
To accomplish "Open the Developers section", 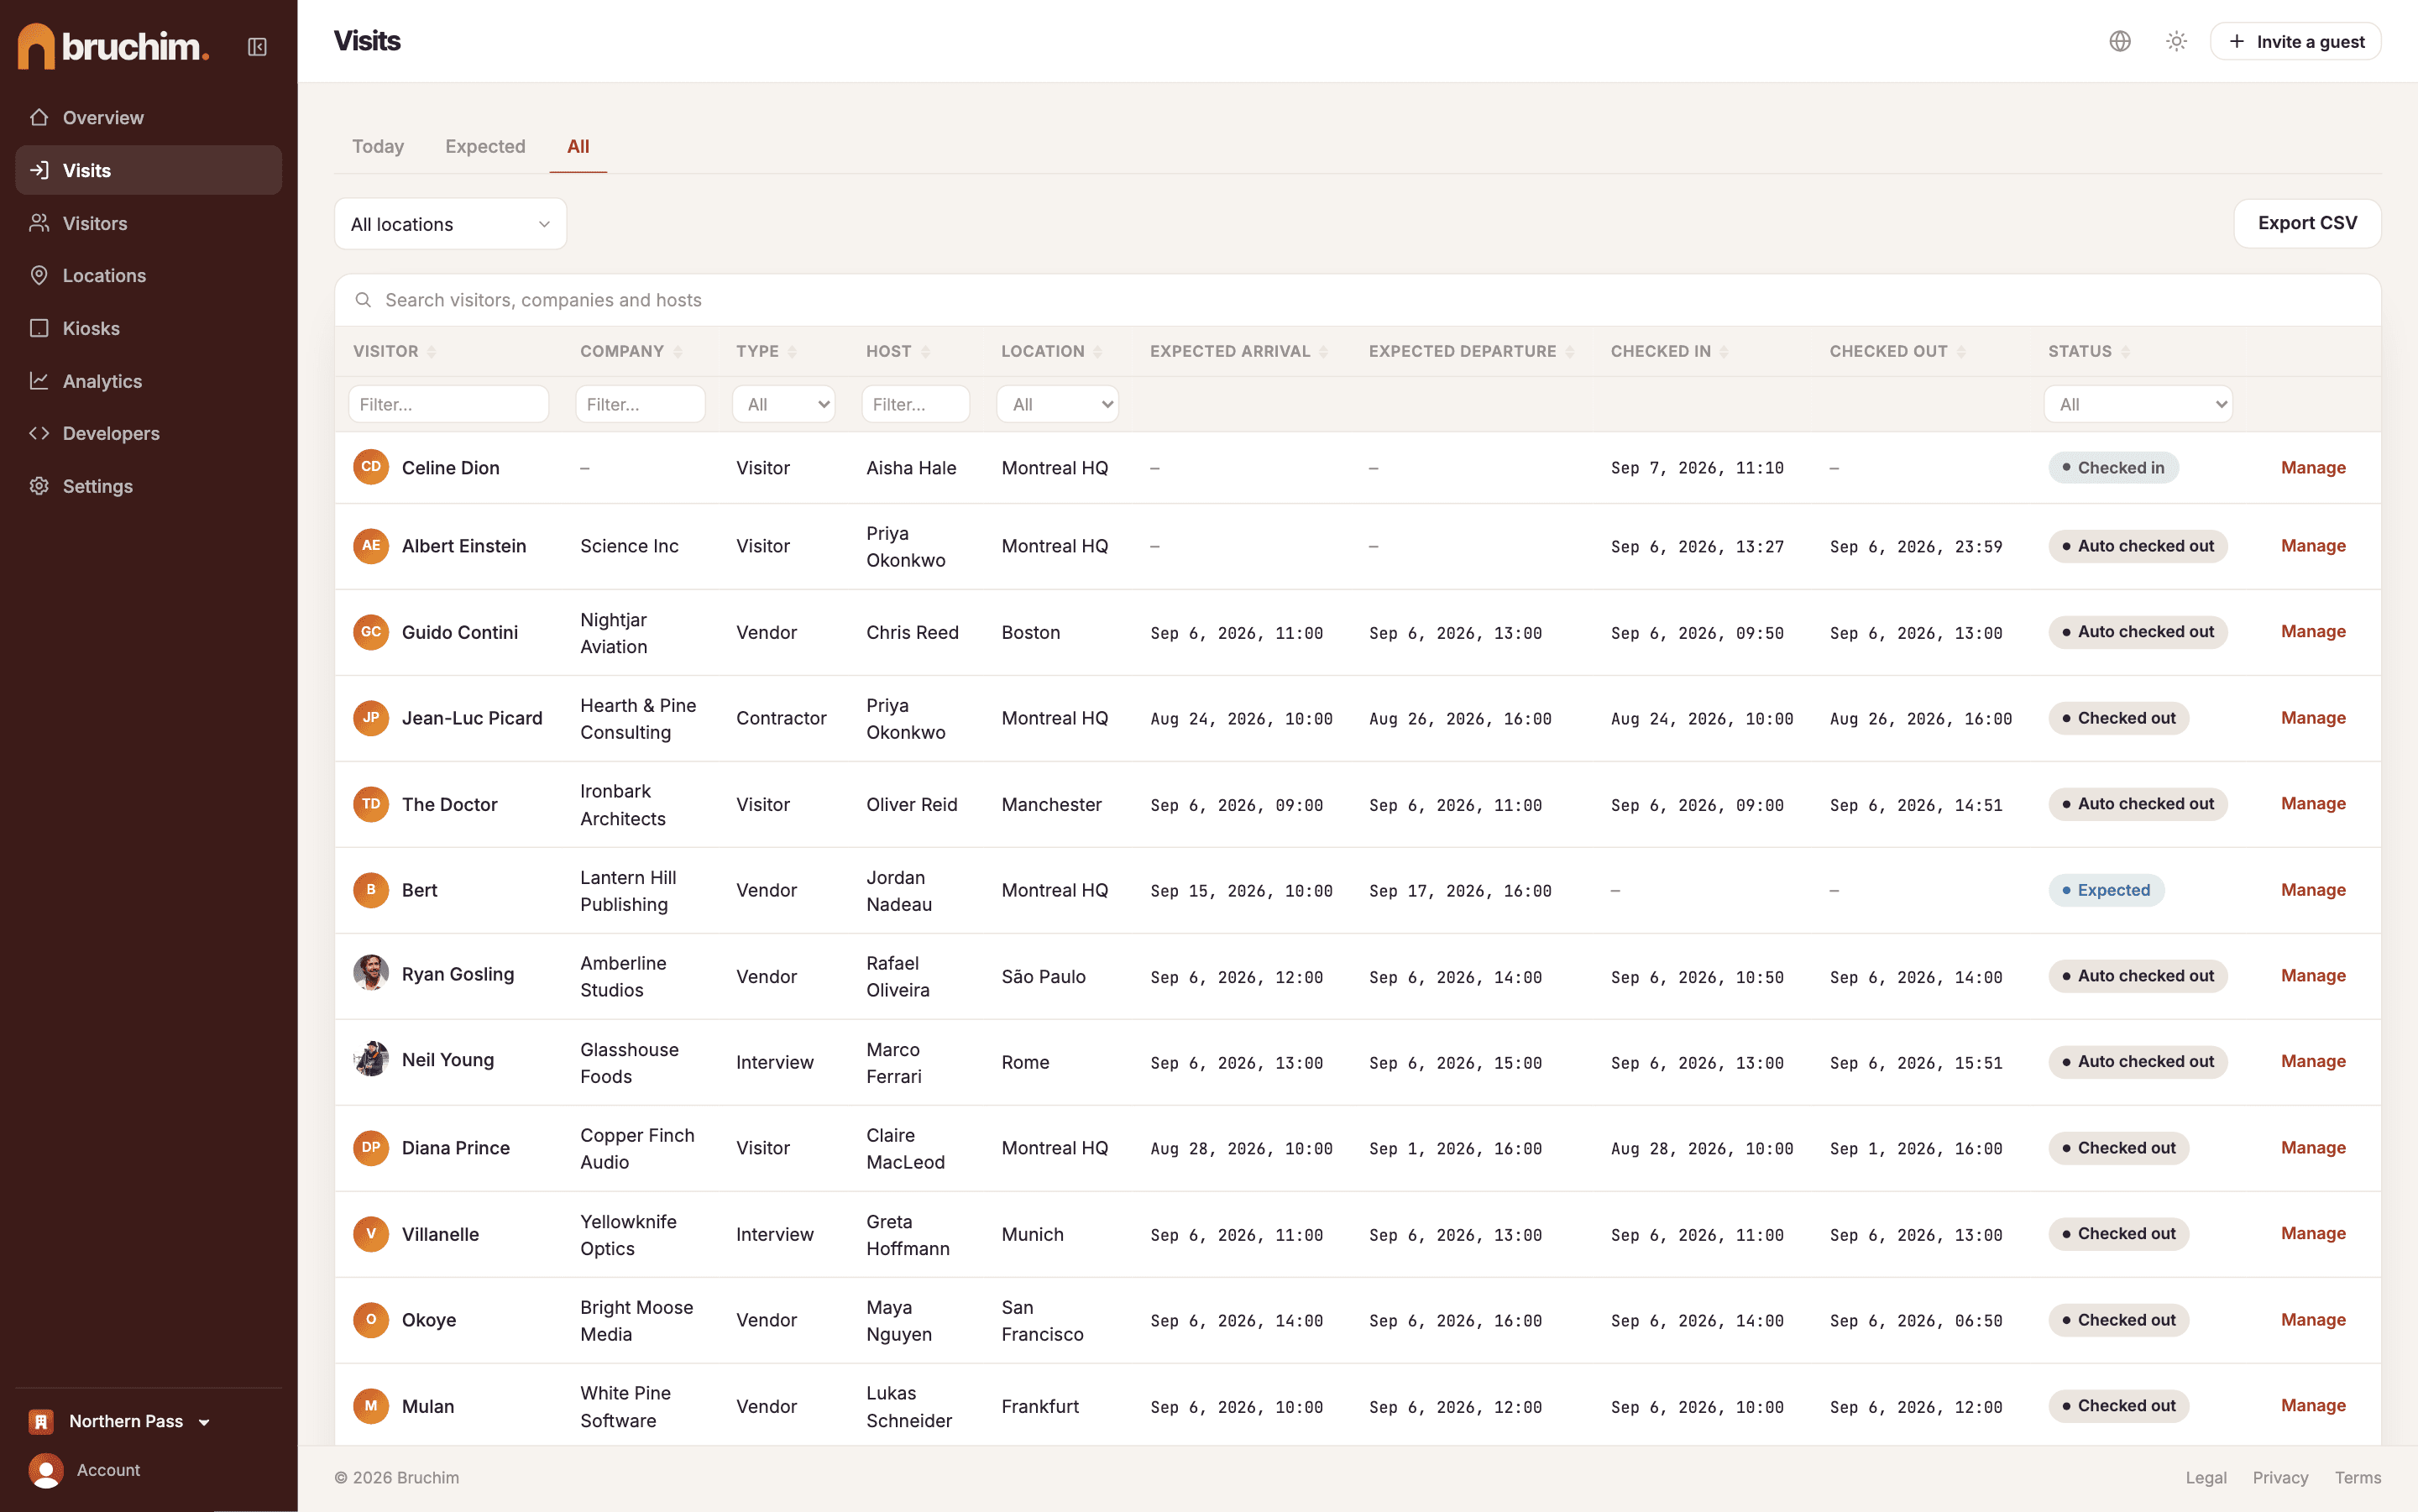I will coord(148,433).
